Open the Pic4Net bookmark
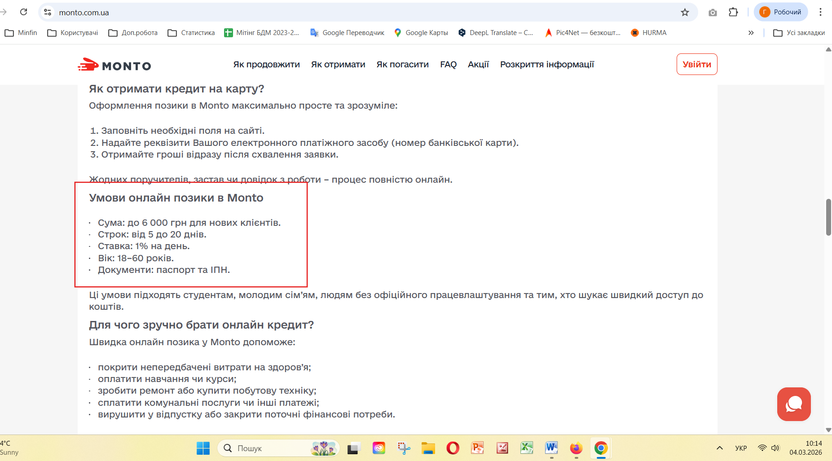 (x=582, y=33)
